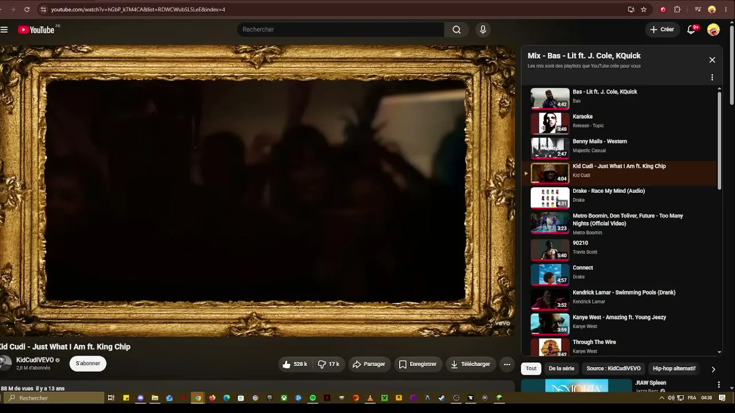Download video with Télécharger button

point(470,364)
